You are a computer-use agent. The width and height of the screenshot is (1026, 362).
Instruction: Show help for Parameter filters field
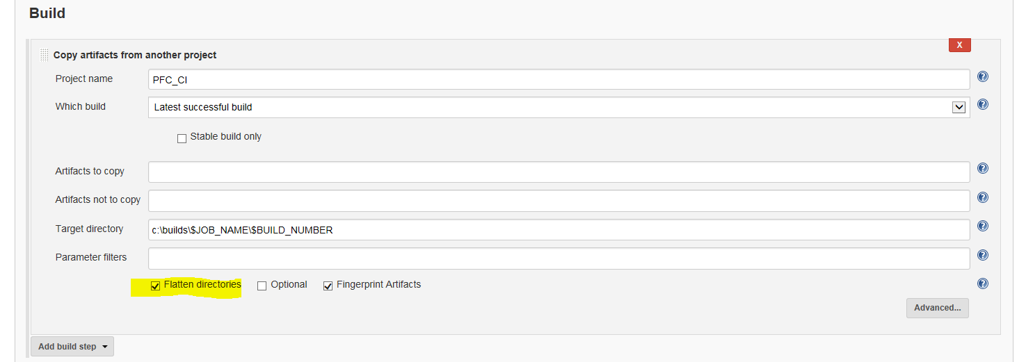pyautogui.click(x=983, y=255)
